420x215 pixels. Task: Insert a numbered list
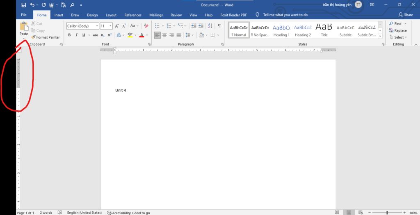tap(169, 26)
